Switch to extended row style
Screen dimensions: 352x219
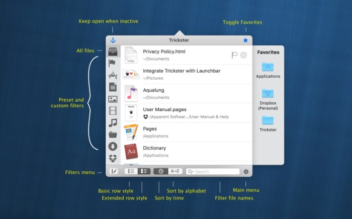coord(144,171)
